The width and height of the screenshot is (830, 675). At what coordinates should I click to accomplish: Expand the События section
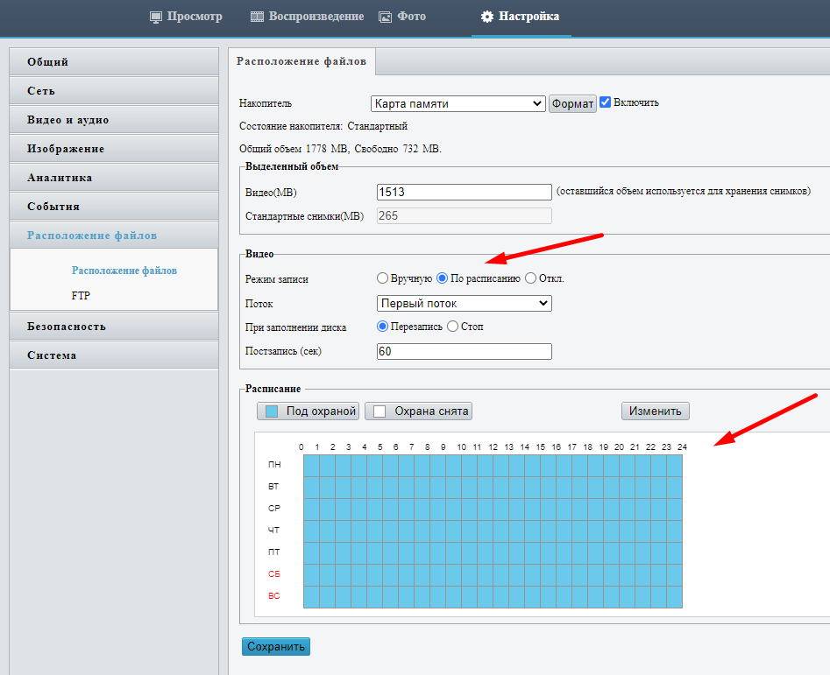(114, 207)
